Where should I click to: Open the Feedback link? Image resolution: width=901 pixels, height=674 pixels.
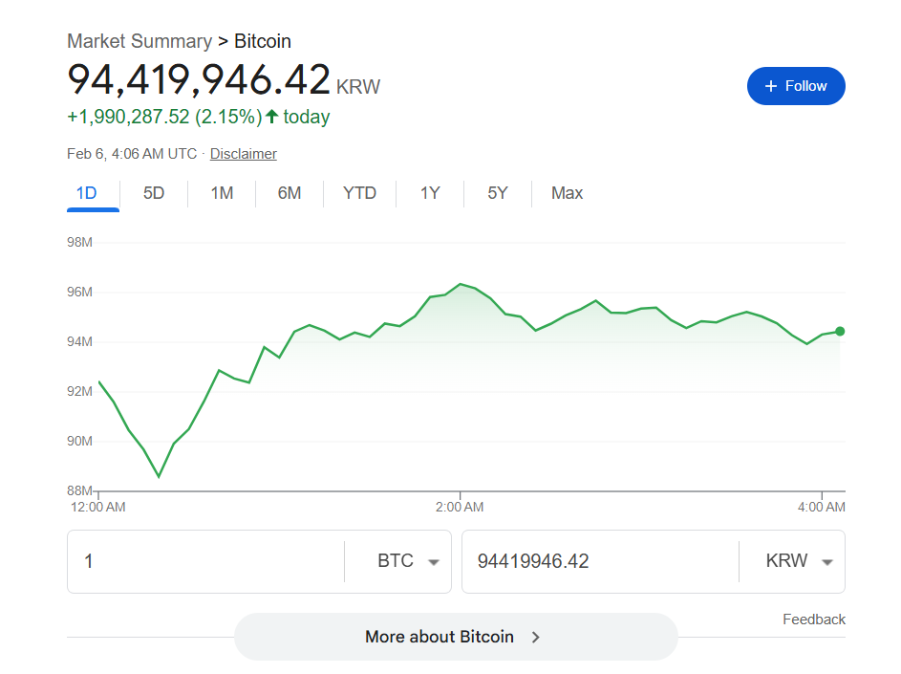(814, 620)
